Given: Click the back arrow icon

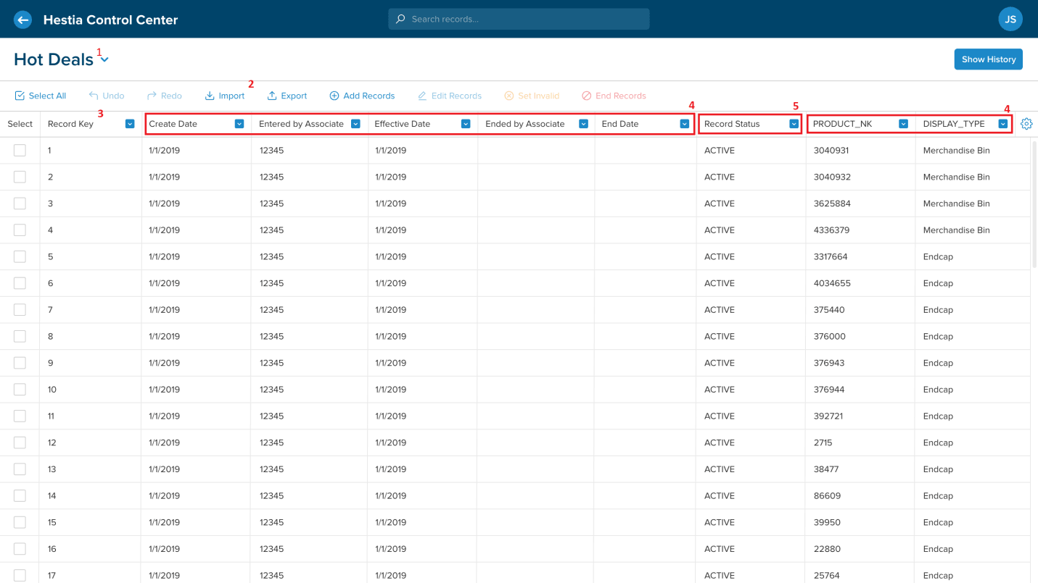Looking at the screenshot, I should coord(22,20).
